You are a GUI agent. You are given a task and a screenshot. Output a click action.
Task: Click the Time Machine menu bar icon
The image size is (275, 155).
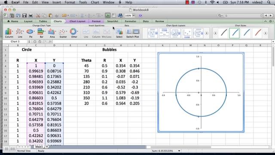(x=199, y=2)
